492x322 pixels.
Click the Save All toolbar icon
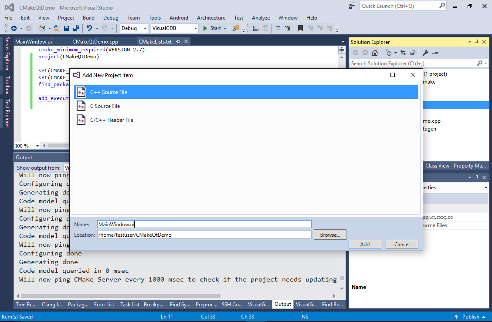pyautogui.click(x=76, y=28)
